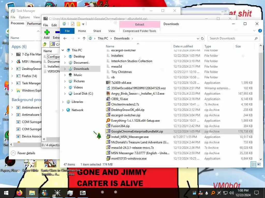Select Pictures in the navigation tree

click(x=79, y=81)
